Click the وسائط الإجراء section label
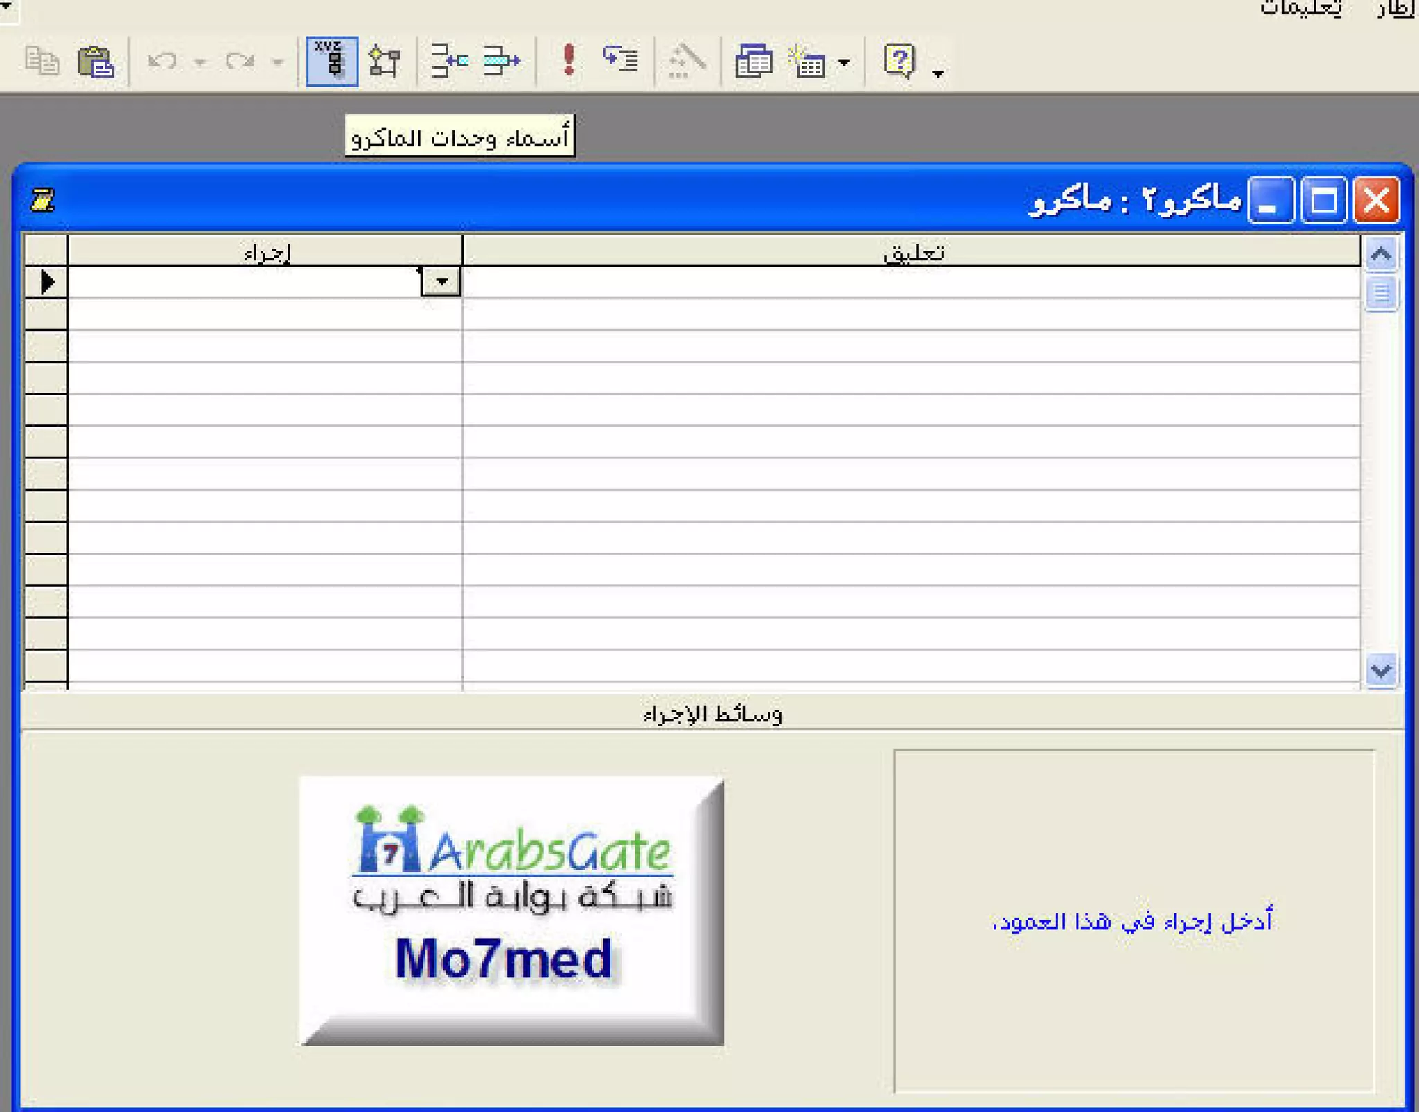 [x=712, y=714]
